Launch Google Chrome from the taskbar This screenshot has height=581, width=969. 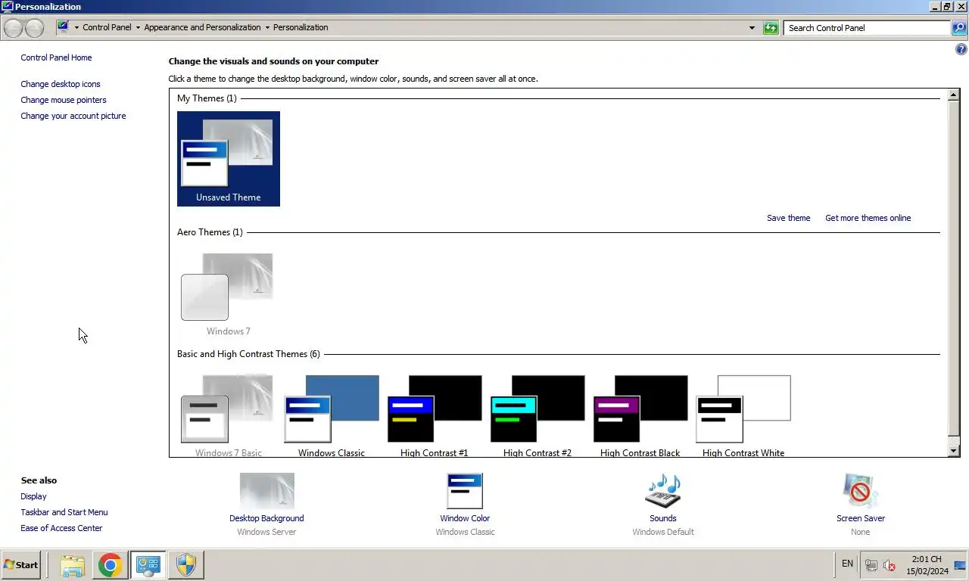(x=111, y=565)
